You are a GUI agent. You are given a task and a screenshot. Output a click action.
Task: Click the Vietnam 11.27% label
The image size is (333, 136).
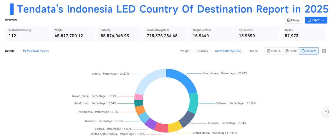coord(236,103)
